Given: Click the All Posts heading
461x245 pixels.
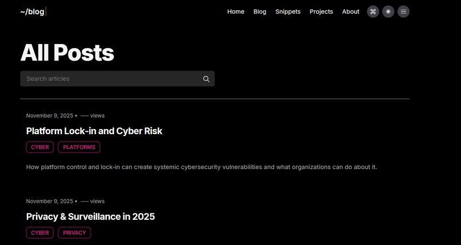Looking at the screenshot, I should 67,53.
